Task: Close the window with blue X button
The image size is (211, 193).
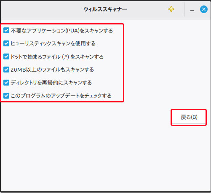Action: (204, 9)
